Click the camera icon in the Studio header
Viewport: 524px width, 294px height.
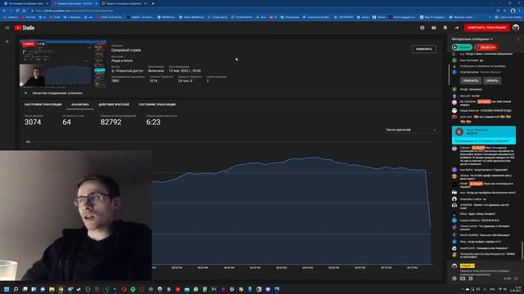[434, 28]
